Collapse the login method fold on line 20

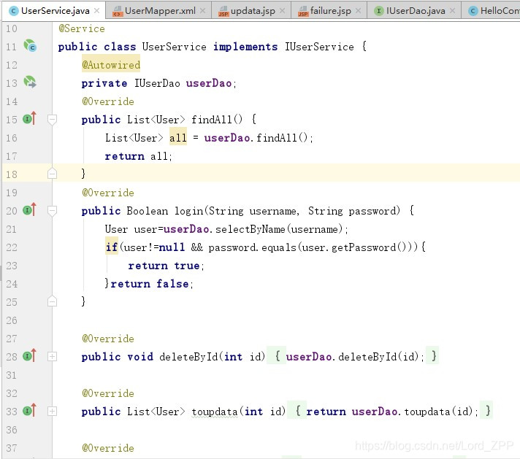pos(52,211)
